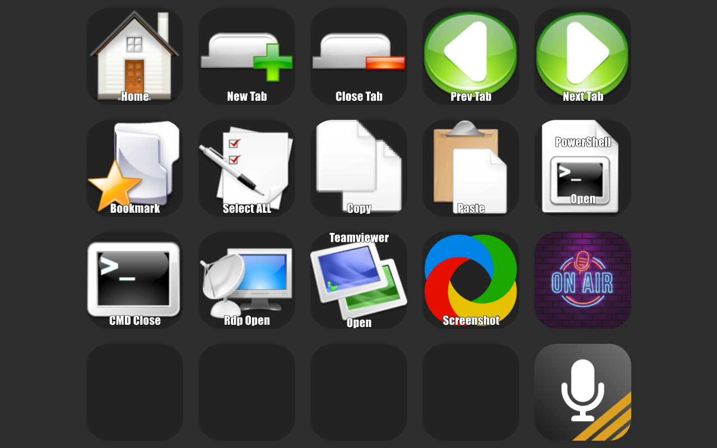Open Teamviewer with its key
The image size is (717, 448).
(358, 280)
